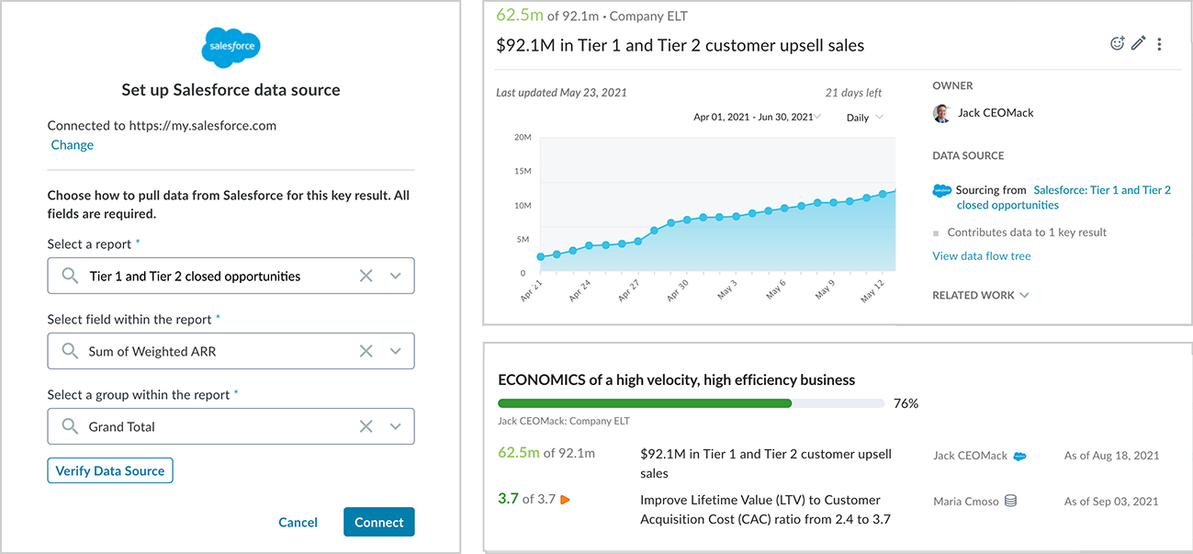Click the Last updated May 23, 2021 text
The height and width of the screenshot is (554, 1193).
pyautogui.click(x=561, y=93)
